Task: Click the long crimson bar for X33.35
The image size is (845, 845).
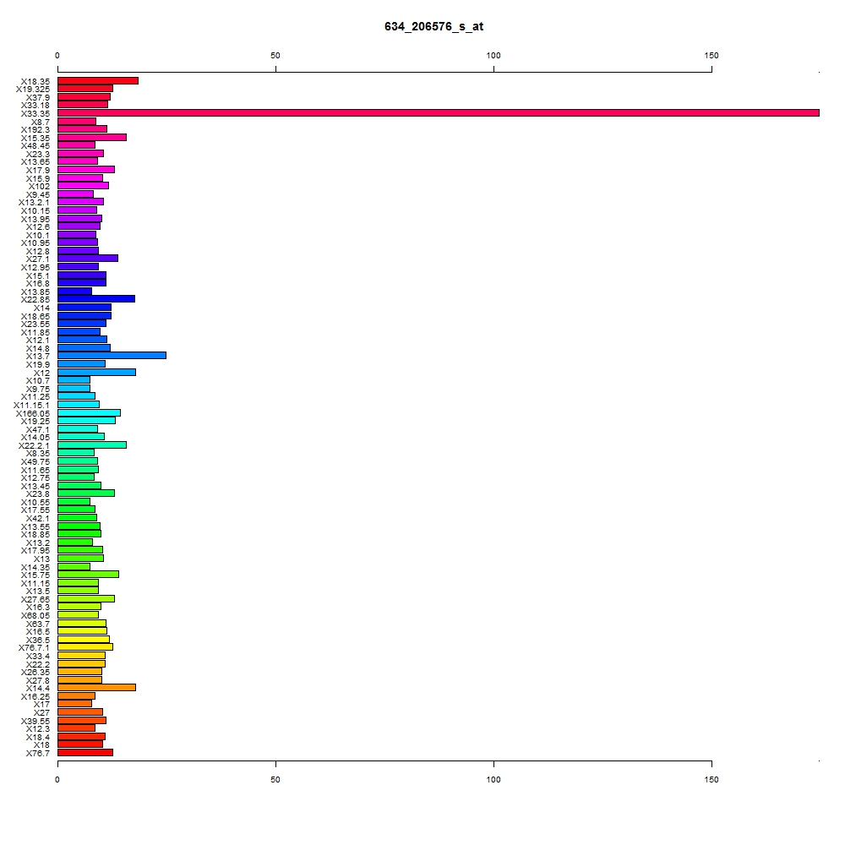Action: (438, 112)
